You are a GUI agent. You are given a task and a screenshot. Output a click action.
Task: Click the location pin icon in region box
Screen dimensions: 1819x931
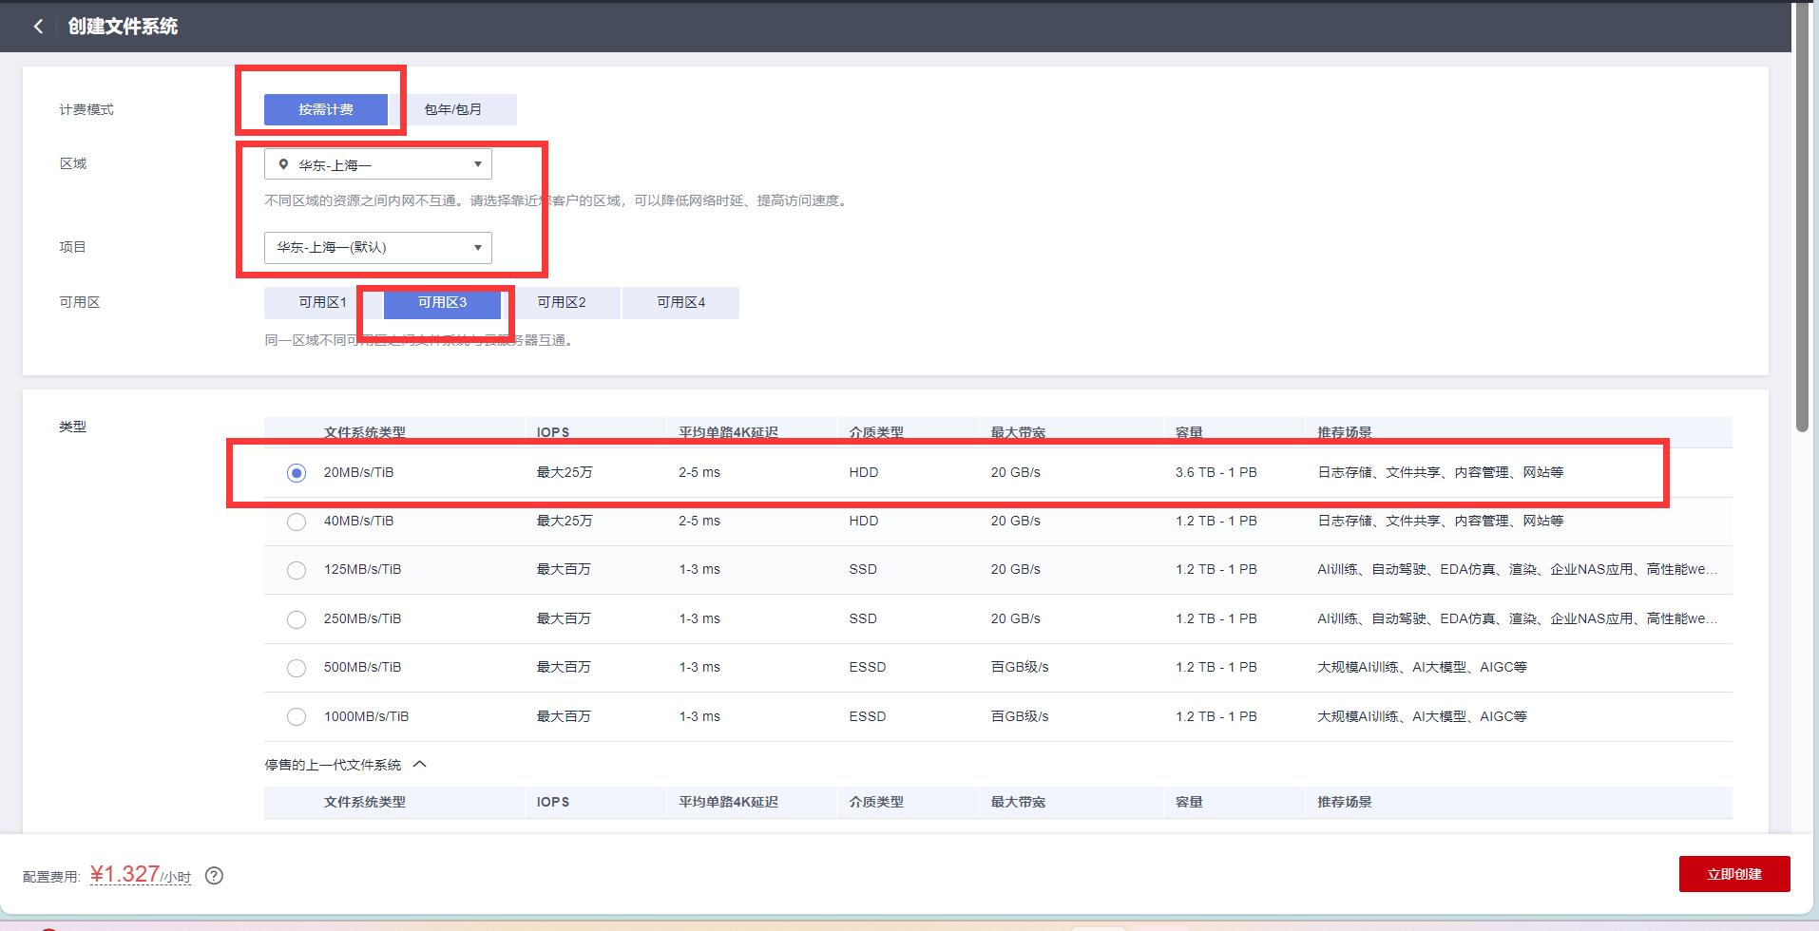click(x=283, y=164)
